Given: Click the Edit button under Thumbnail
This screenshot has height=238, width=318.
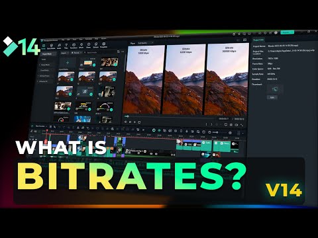Looking at the screenshot, I should coord(272,97).
